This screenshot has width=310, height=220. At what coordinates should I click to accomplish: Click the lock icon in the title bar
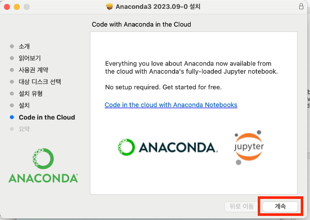[301, 6]
